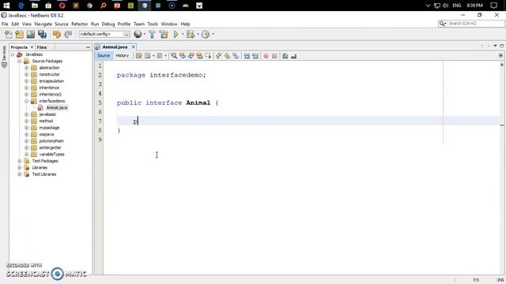Open the Tools menu
Image resolution: width=506 pixels, height=284 pixels.
[153, 24]
